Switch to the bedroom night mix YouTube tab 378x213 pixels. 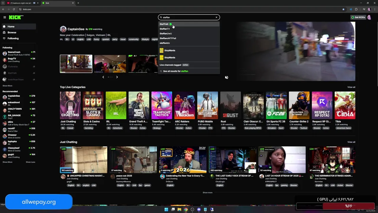pyautogui.click(x=22, y=3)
